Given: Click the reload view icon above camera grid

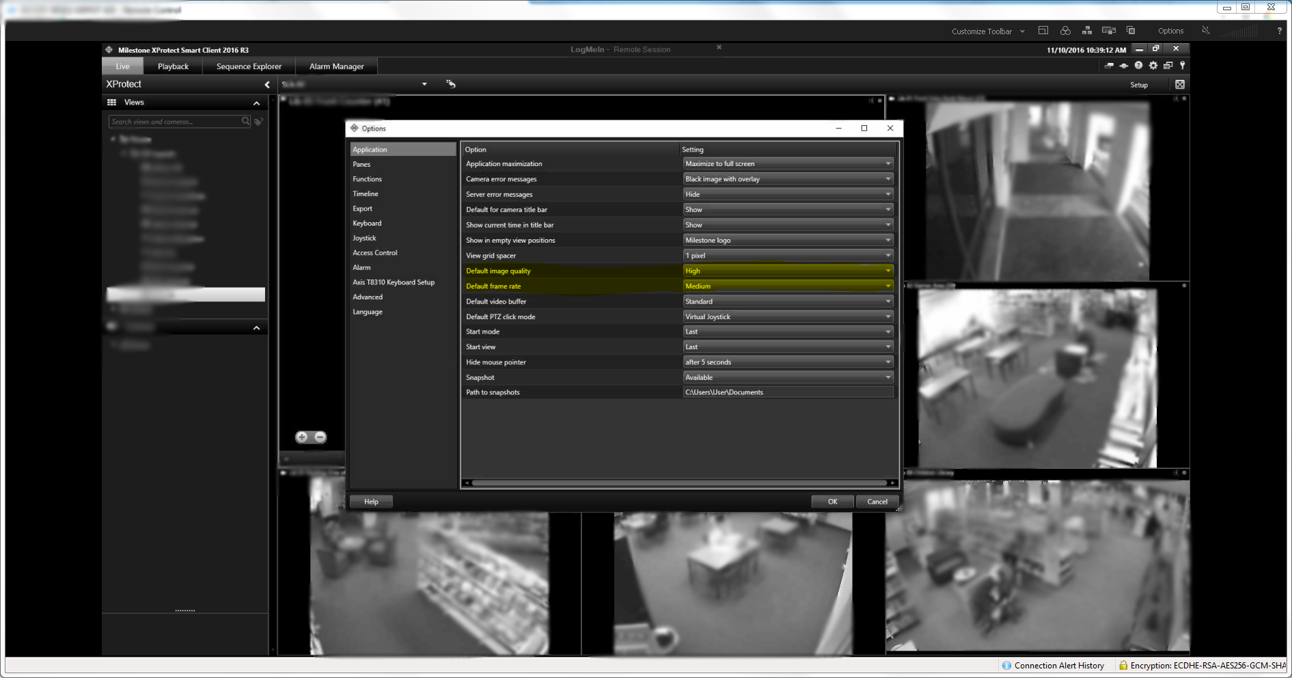Looking at the screenshot, I should 451,84.
